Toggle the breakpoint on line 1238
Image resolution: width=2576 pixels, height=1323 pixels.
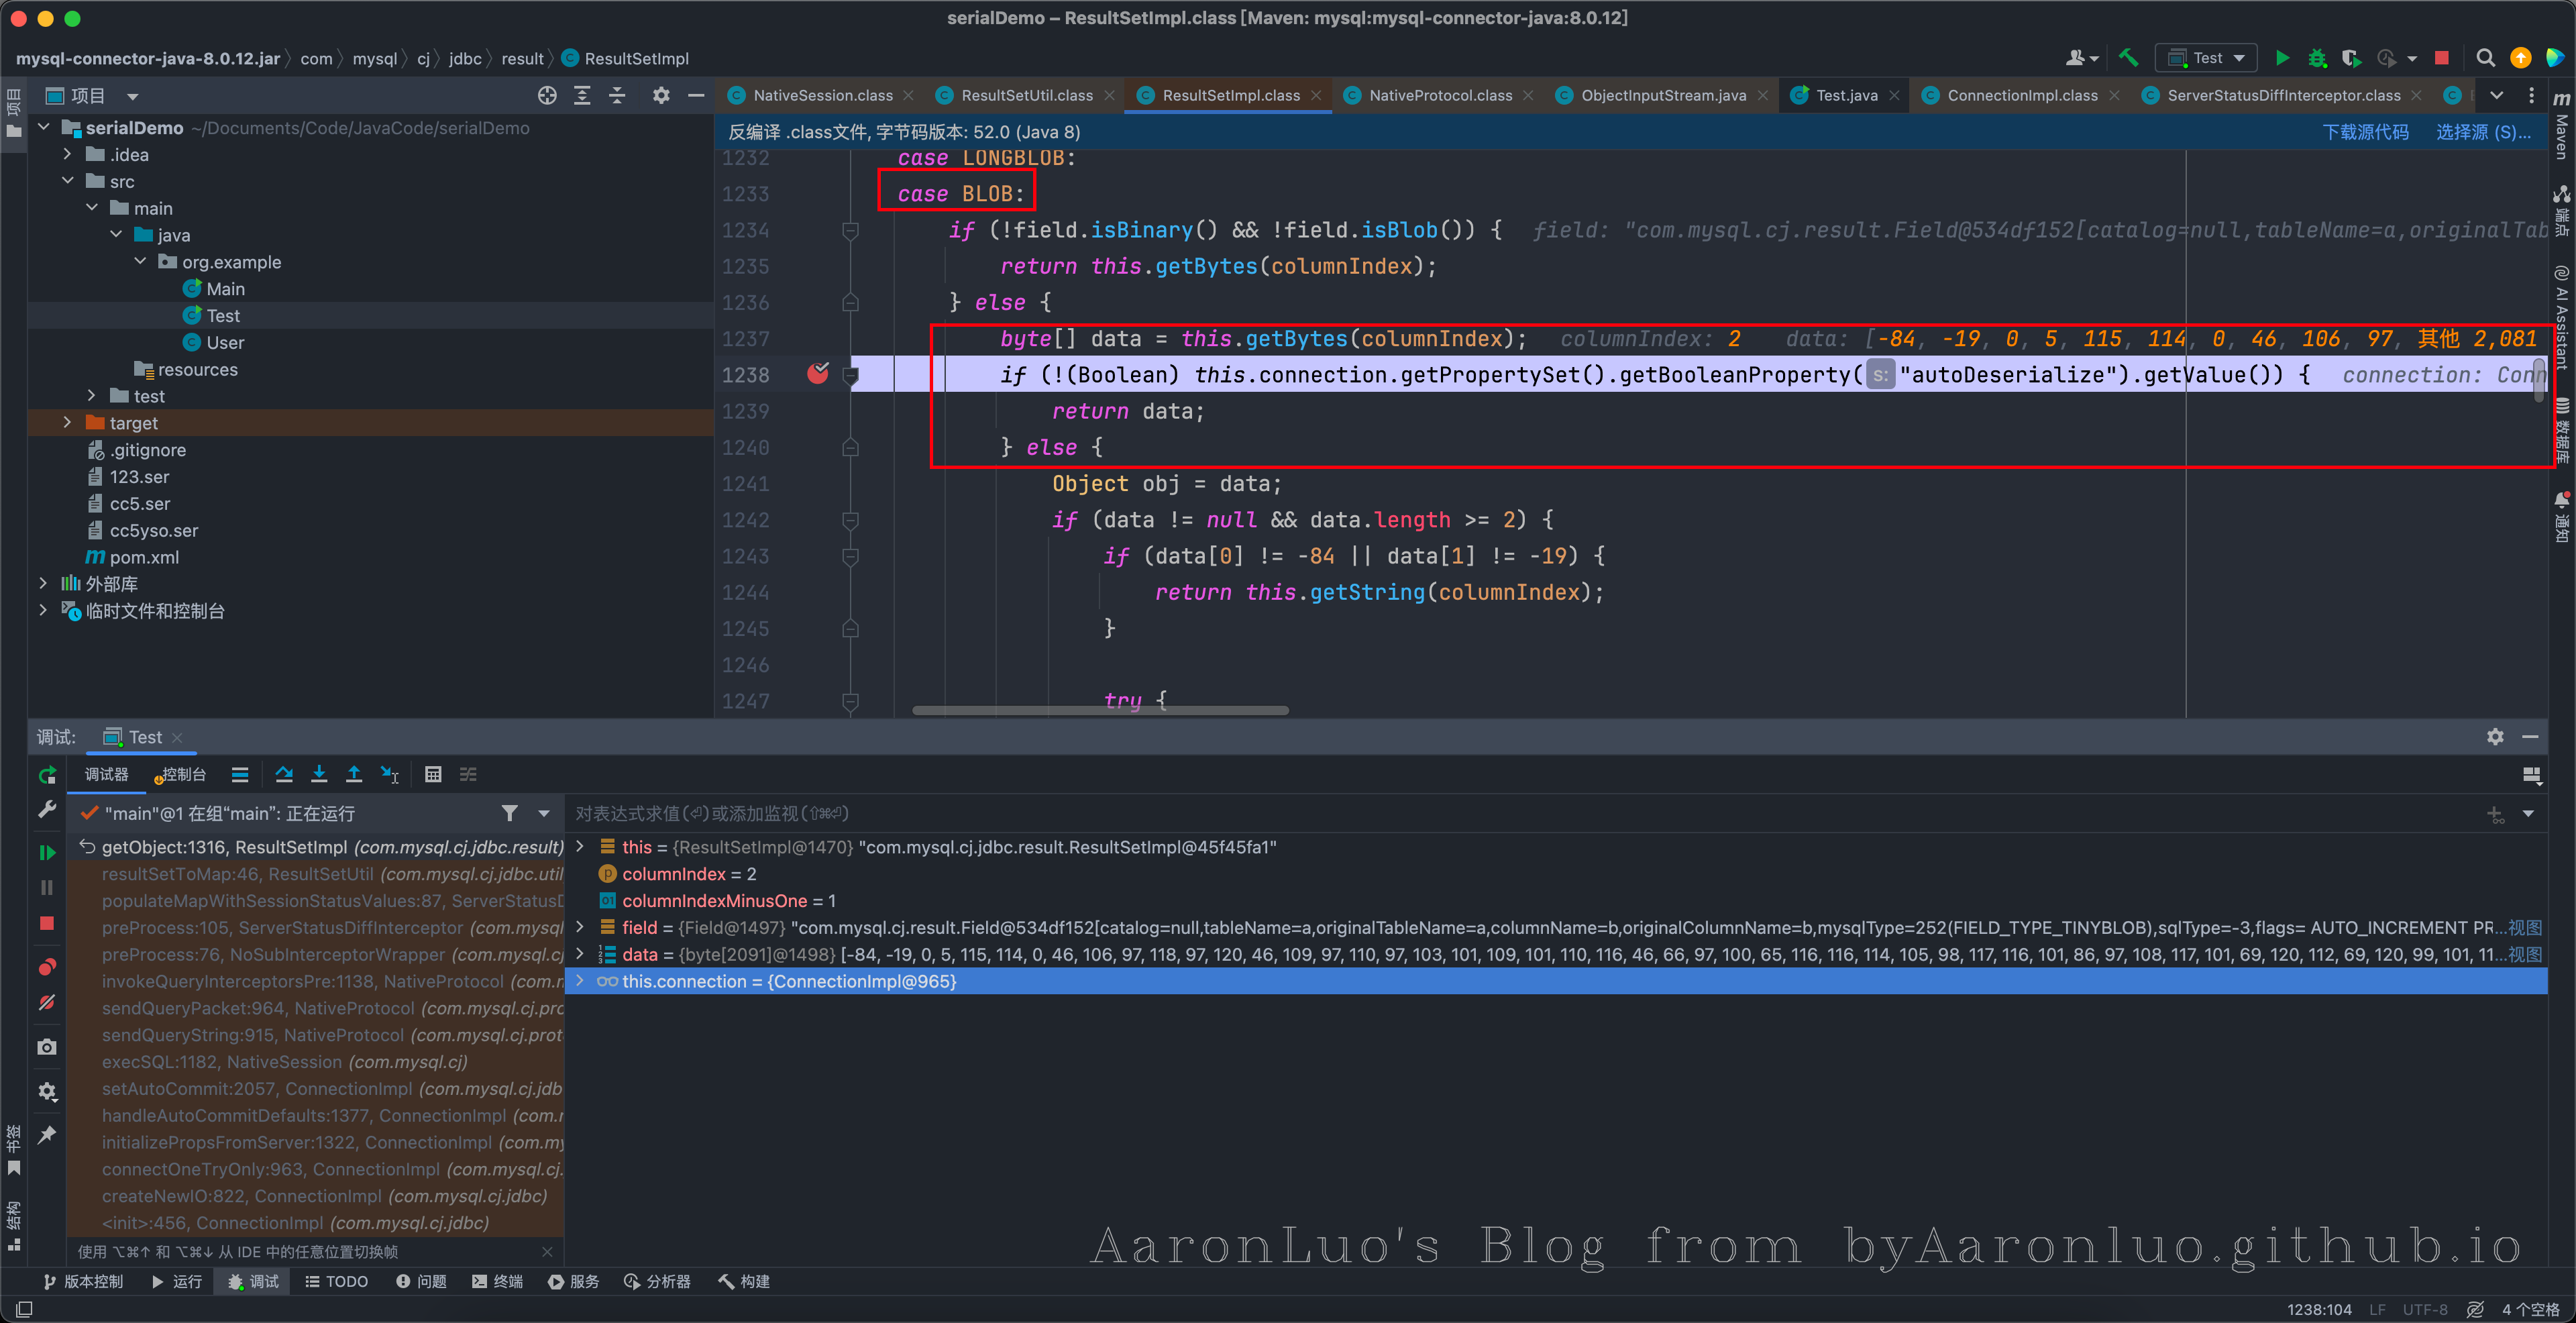point(818,374)
